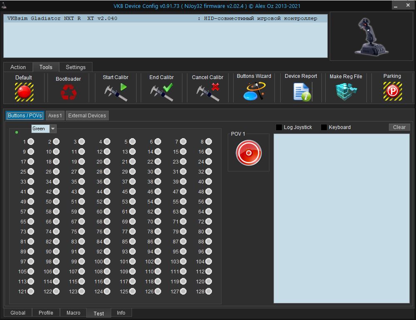Open the External Devices tab
The width and height of the screenshot is (416, 320).
[87, 116]
